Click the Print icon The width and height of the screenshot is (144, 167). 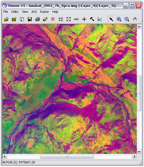click(38, 19)
